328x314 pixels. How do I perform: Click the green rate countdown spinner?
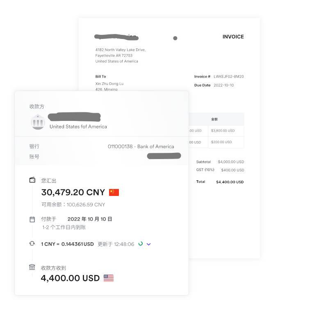pos(141,243)
